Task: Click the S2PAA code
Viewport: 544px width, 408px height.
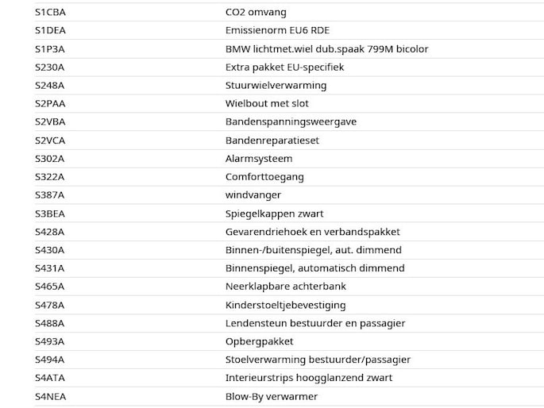Action: [50, 104]
